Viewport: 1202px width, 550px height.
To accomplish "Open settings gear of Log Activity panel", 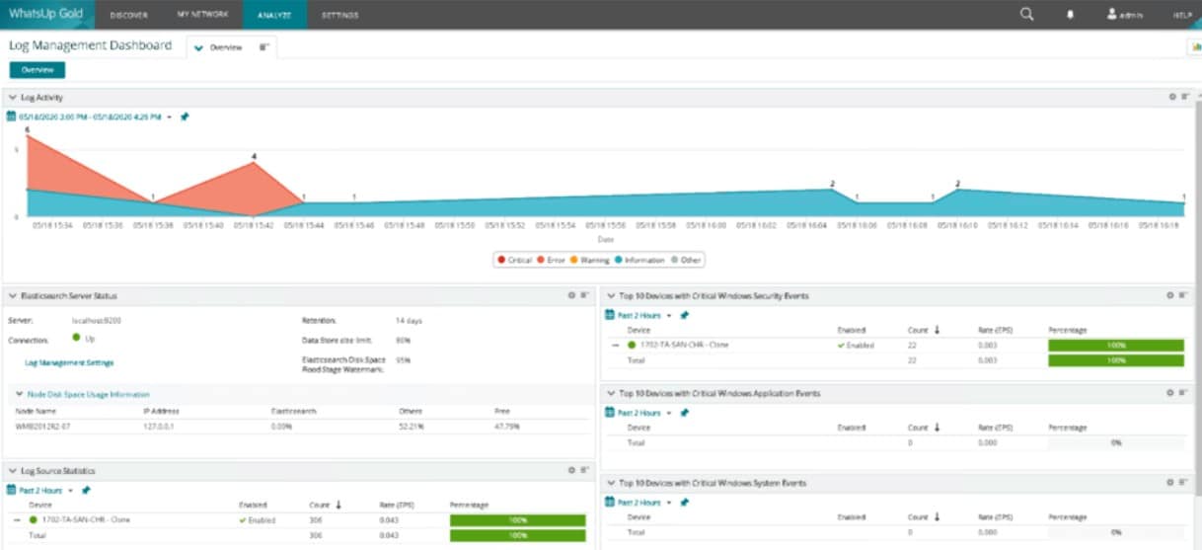I will (x=1172, y=97).
